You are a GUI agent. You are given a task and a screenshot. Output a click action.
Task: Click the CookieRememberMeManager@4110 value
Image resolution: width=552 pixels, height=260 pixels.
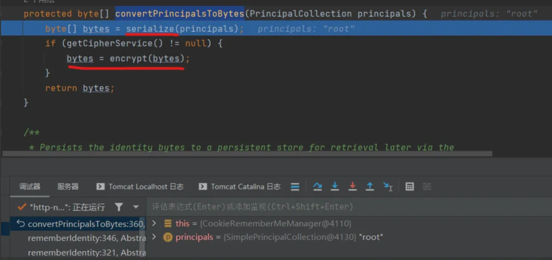tap(277, 223)
